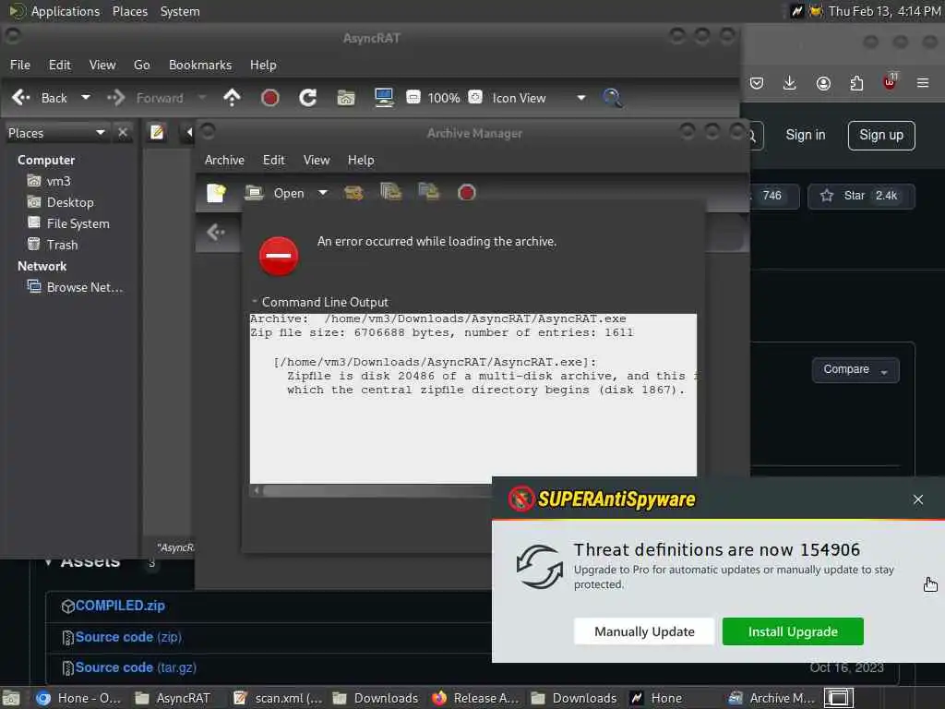Screen dimensions: 945x709
Task: Click the Up folder arrow icon
Action: [232, 98]
